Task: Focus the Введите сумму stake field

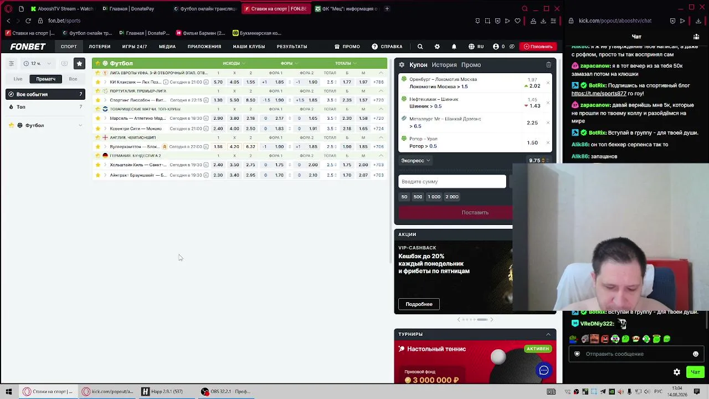Action: pos(452,182)
